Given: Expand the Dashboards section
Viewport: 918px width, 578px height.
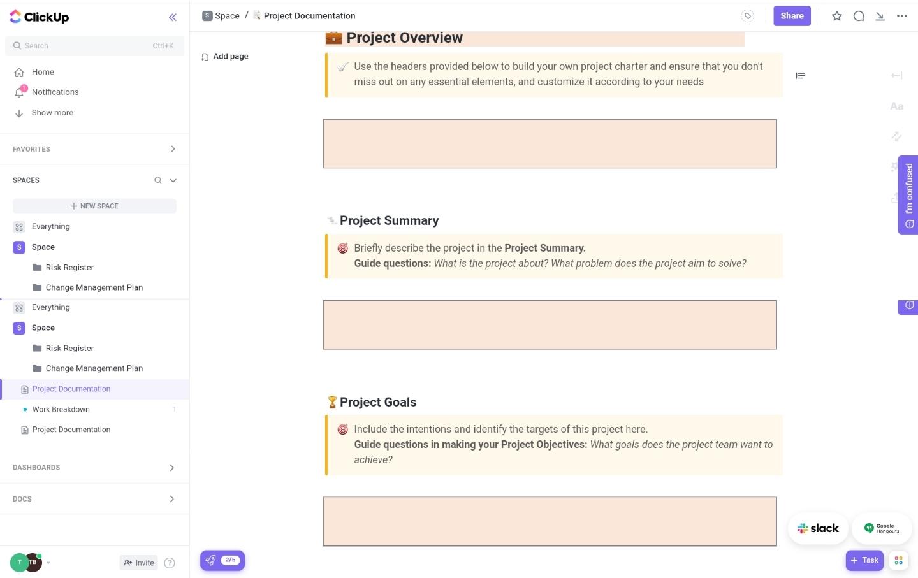Looking at the screenshot, I should pyautogui.click(x=171, y=468).
